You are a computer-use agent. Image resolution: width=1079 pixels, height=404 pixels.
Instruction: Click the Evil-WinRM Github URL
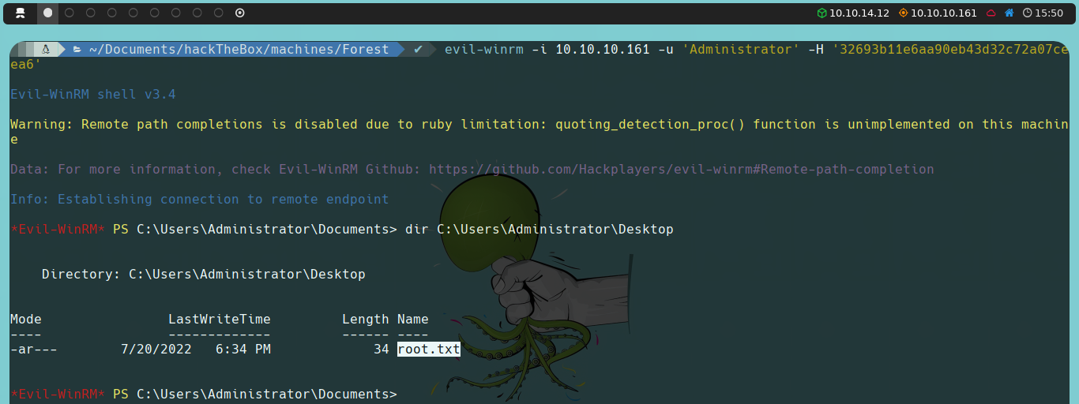pos(682,169)
